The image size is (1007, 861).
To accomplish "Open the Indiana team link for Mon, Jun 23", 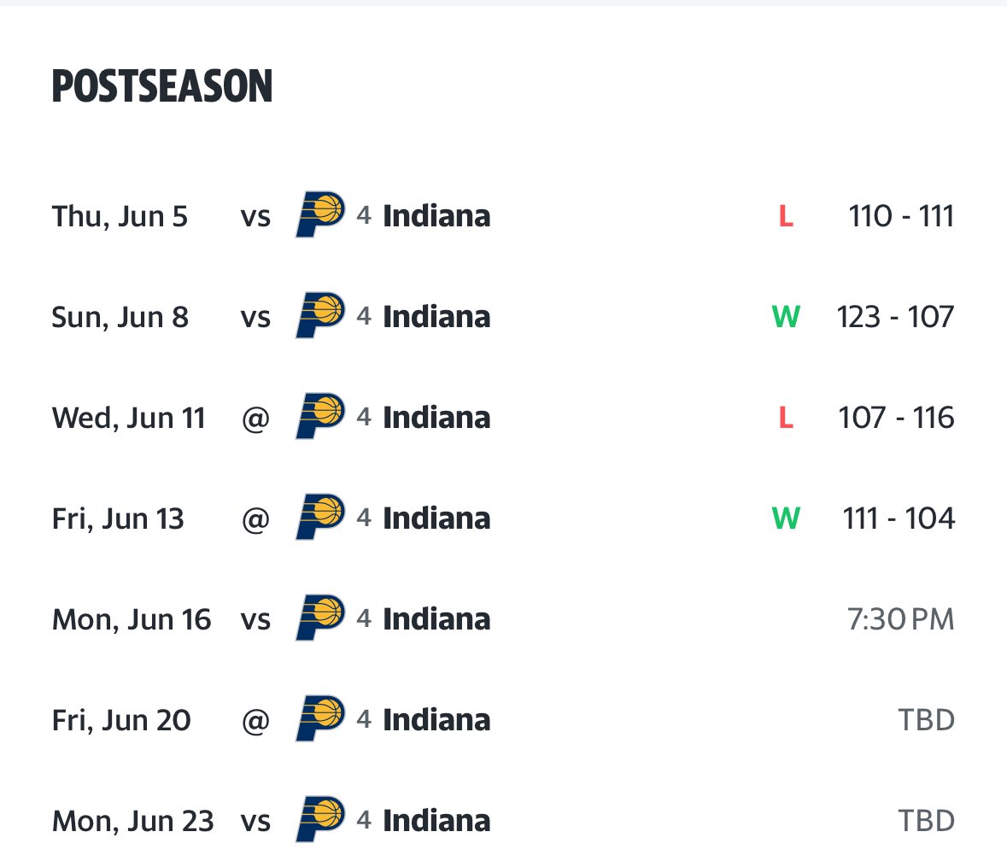I will [x=436, y=821].
